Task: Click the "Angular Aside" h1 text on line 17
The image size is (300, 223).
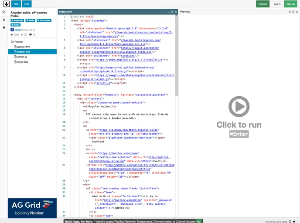Action: (x=99, y=106)
